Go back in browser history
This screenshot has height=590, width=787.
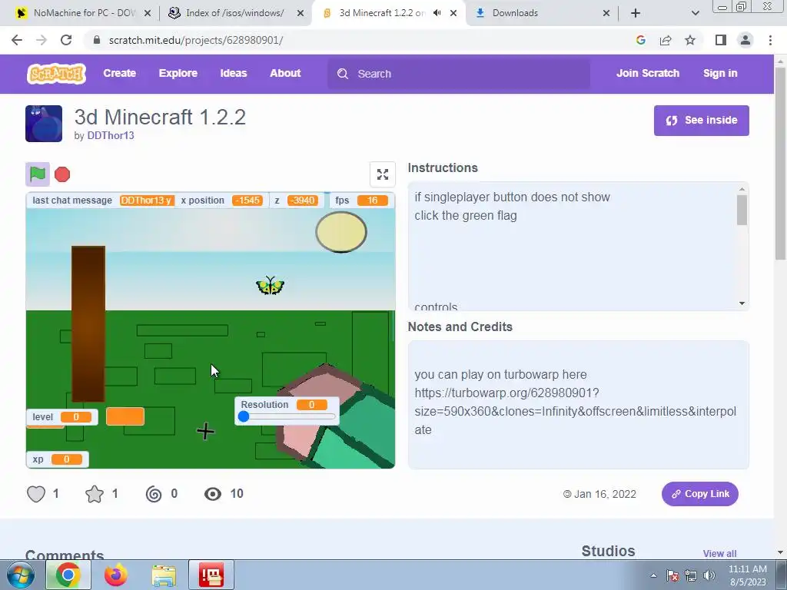click(x=17, y=40)
